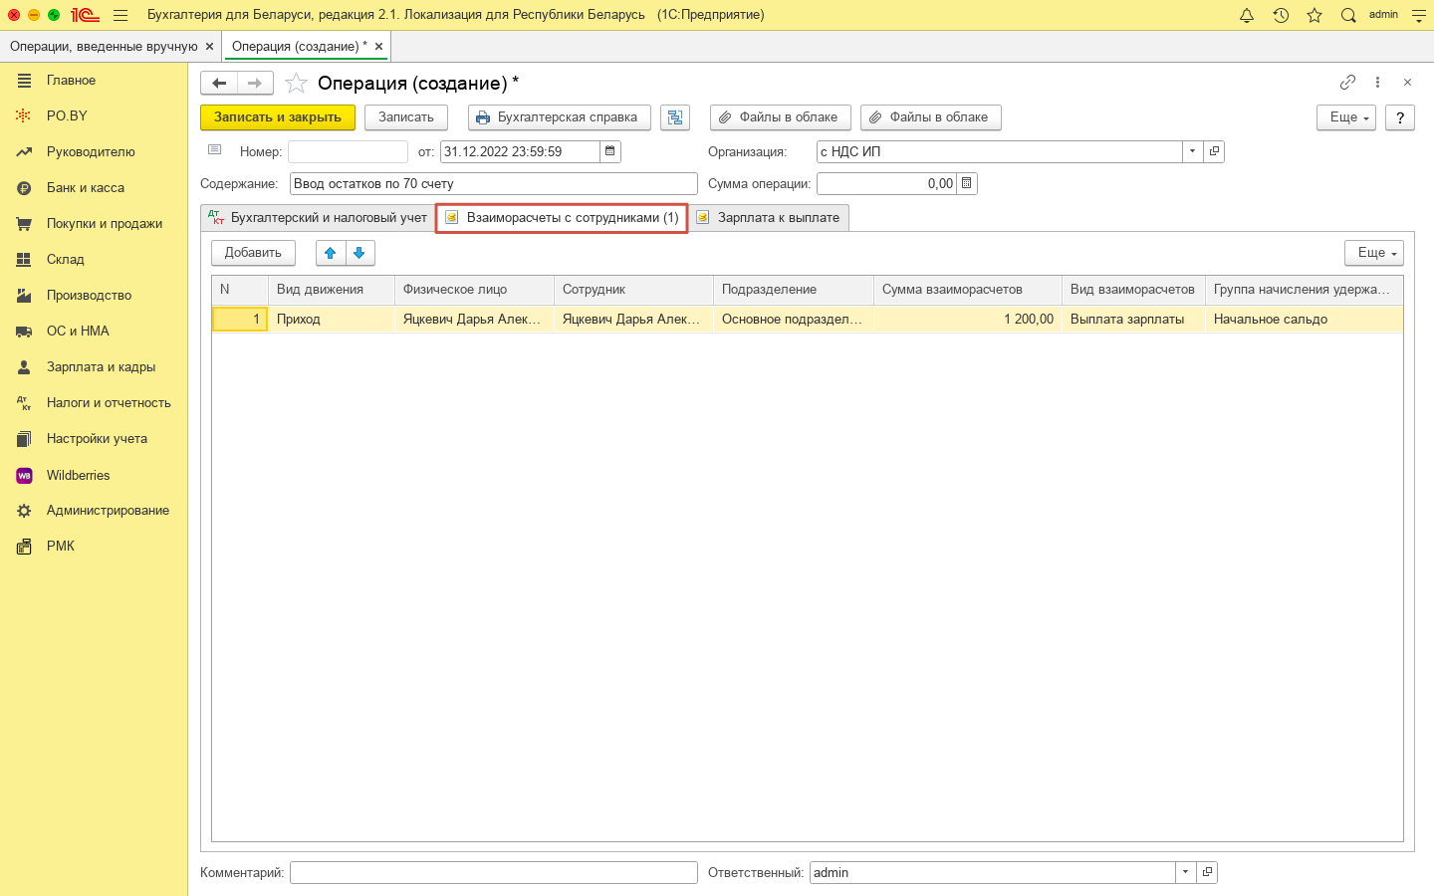1434x896 pixels.
Task: Open the Еще menu above the table
Action: pos(1373,253)
